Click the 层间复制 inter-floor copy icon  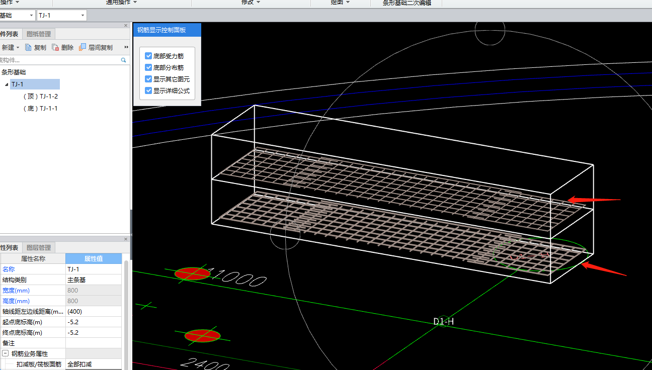[x=83, y=48]
